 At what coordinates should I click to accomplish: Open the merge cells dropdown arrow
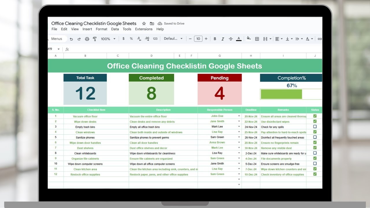(x=271, y=39)
